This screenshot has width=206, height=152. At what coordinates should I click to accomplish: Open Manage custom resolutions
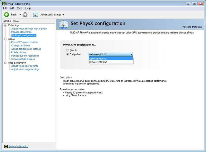[25, 56]
